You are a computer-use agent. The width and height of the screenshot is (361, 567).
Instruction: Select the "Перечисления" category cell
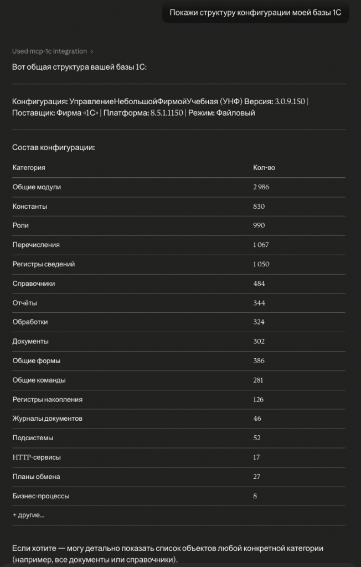point(36,245)
